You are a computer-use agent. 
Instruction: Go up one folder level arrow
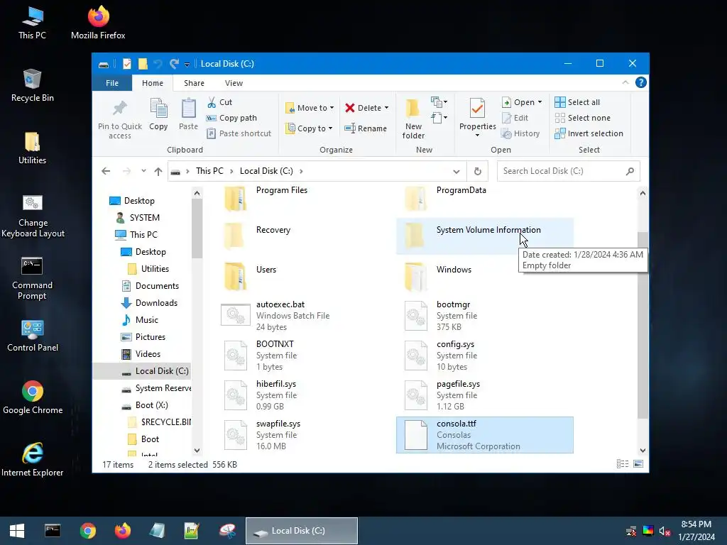coord(158,171)
